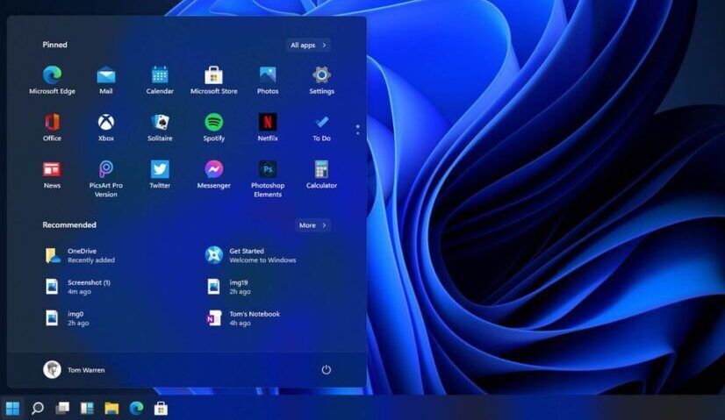725x420 pixels.
Task: Open Tom Warren user account menu
Action: pos(74,370)
